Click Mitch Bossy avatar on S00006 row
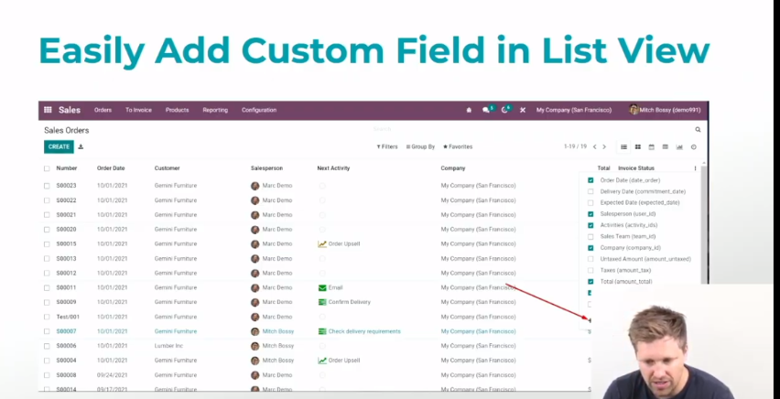 (255, 346)
